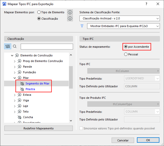Collapse the Pilar tree node
This screenshot has height=146, width=164.
(x=15, y=78)
